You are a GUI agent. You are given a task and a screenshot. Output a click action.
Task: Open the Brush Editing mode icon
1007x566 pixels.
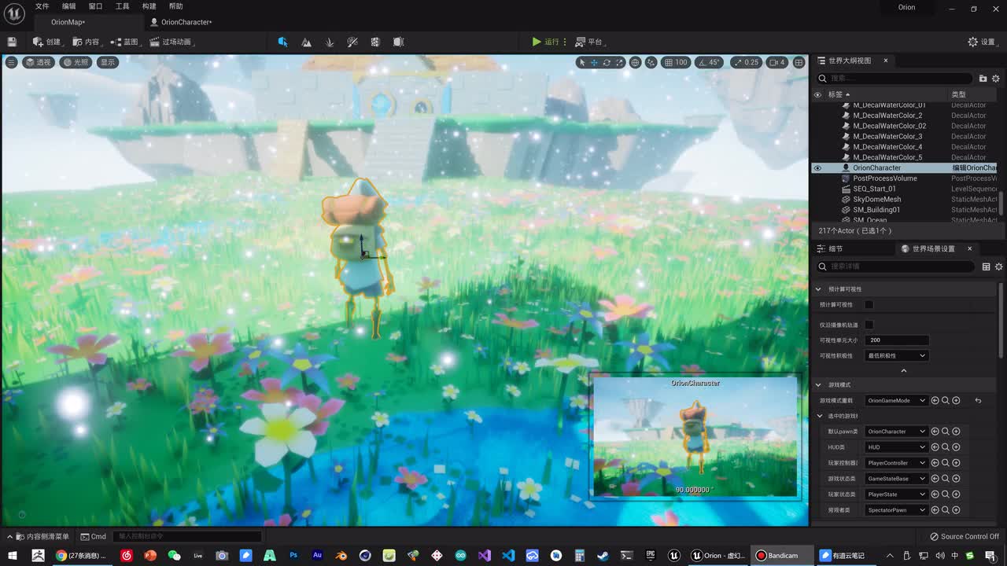pyautogui.click(x=399, y=42)
